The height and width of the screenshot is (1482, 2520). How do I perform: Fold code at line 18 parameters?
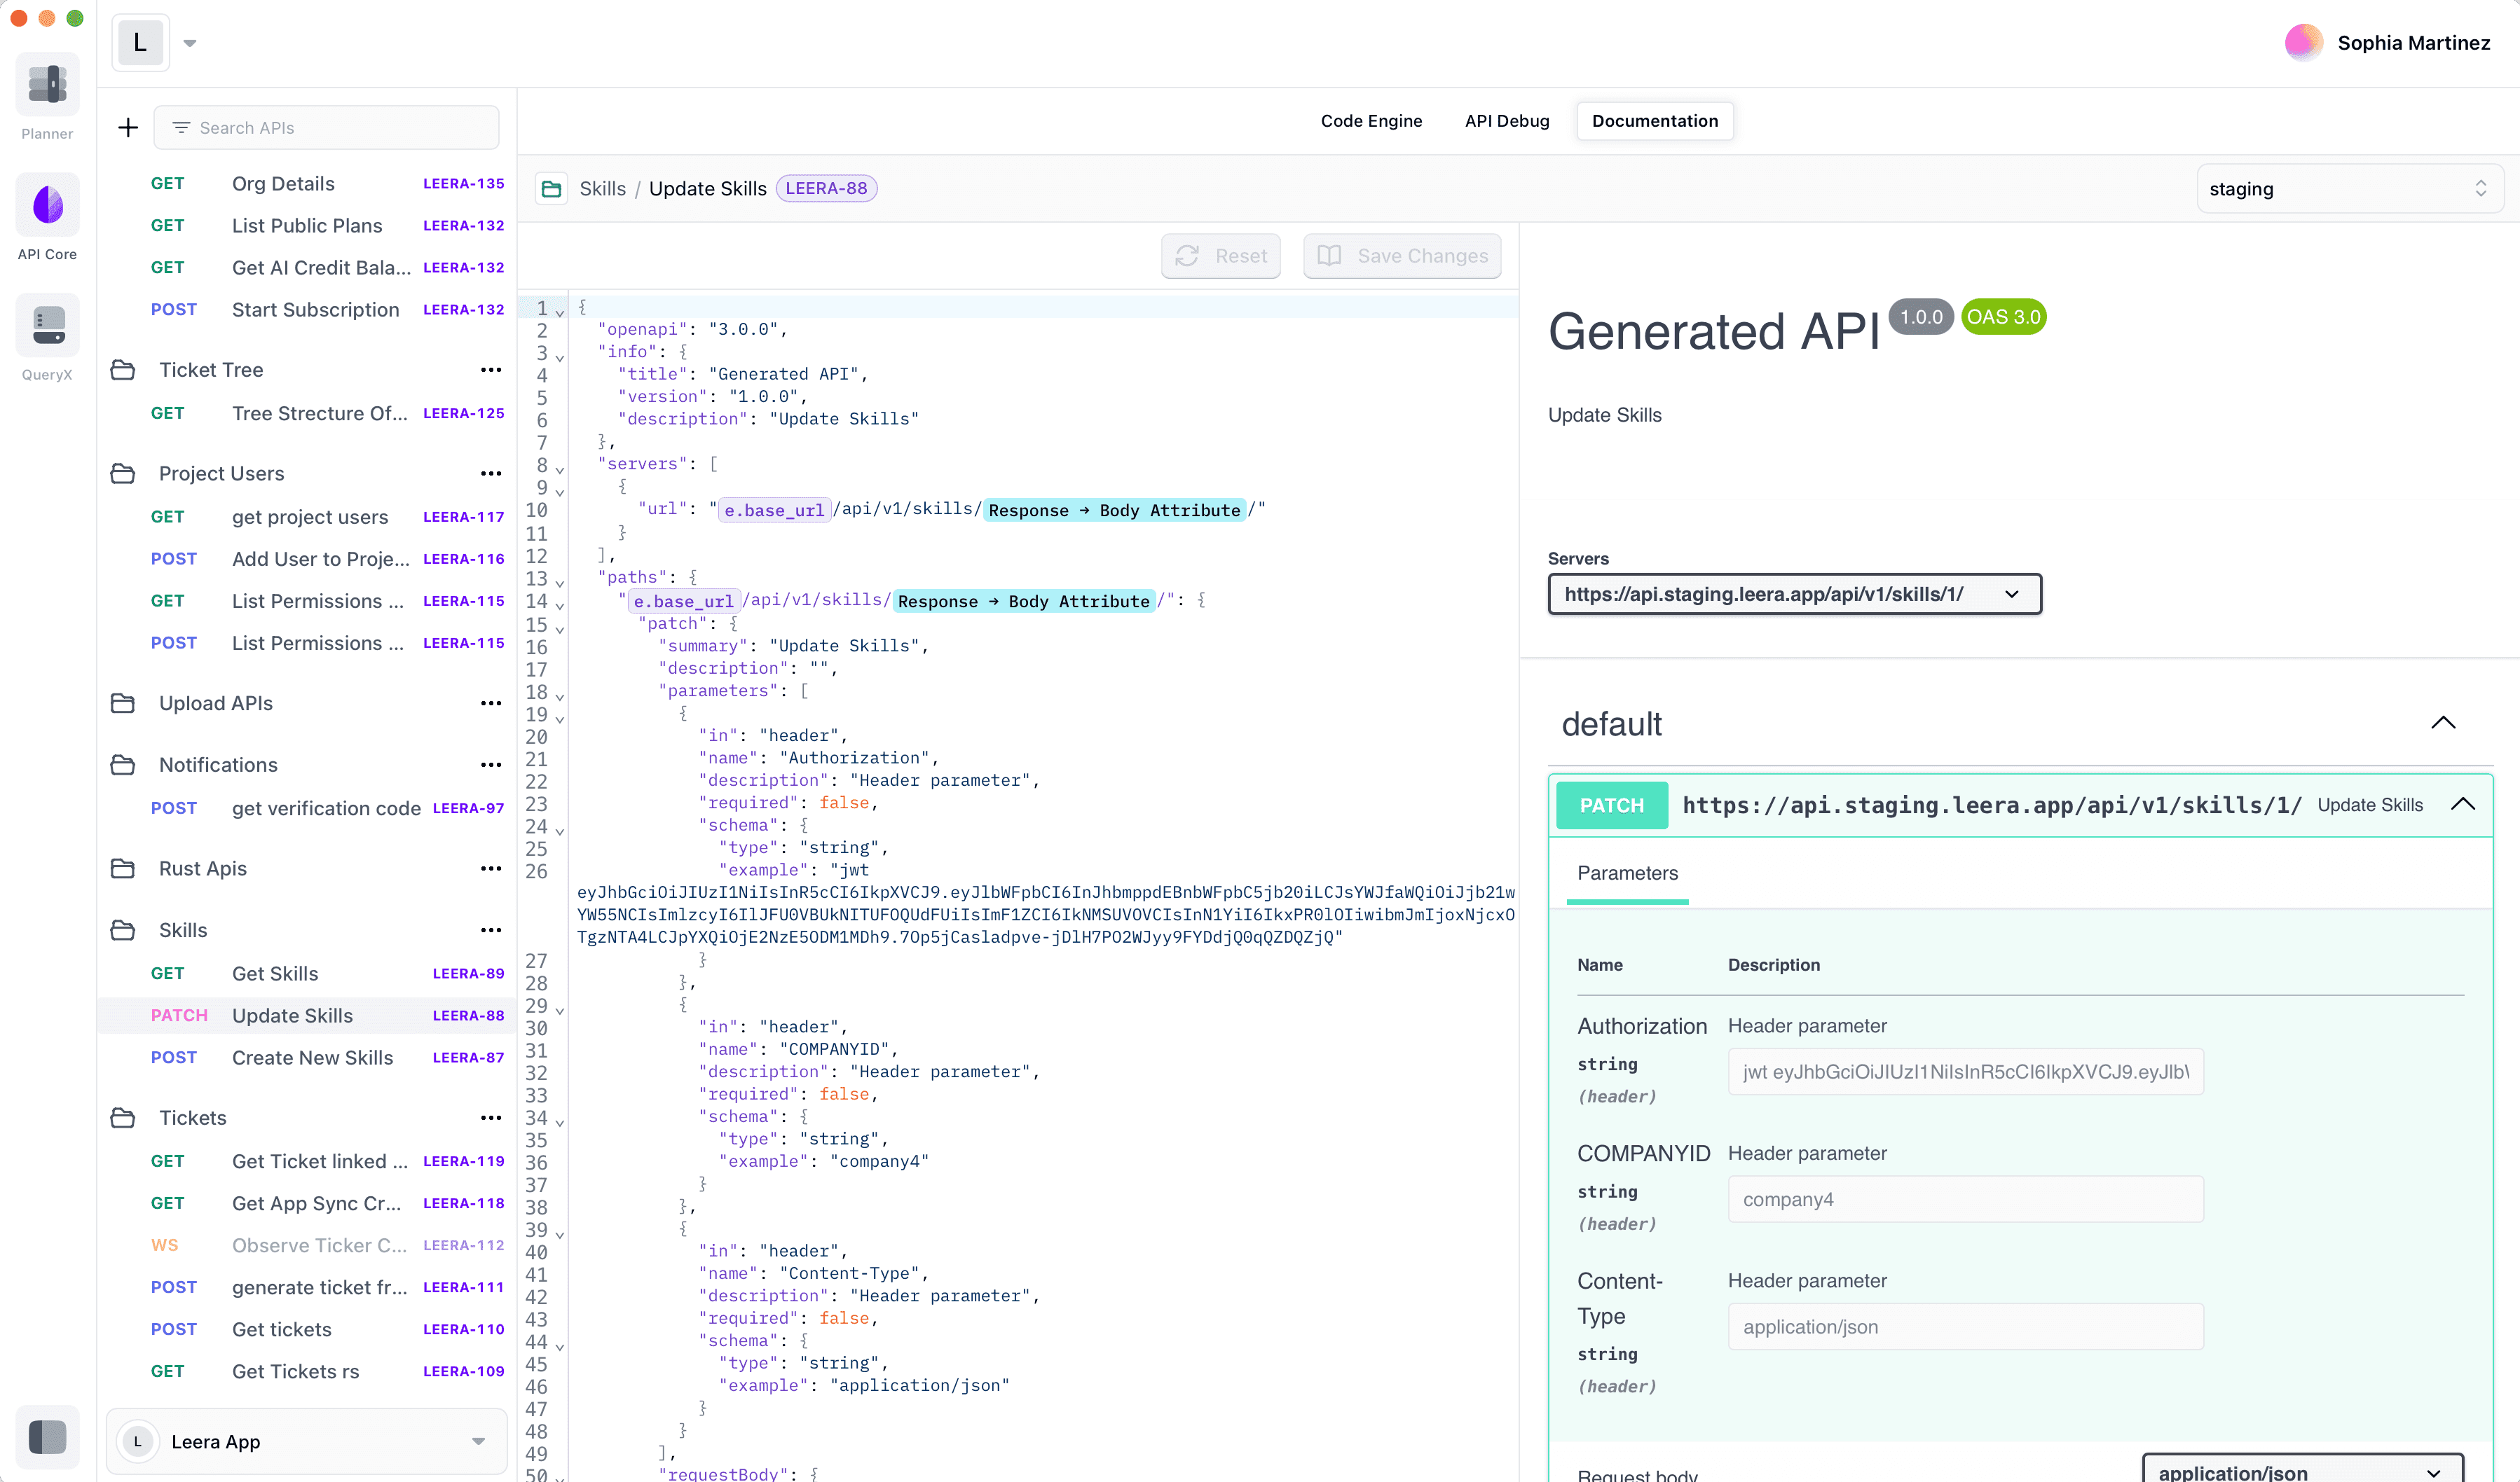pos(560,697)
